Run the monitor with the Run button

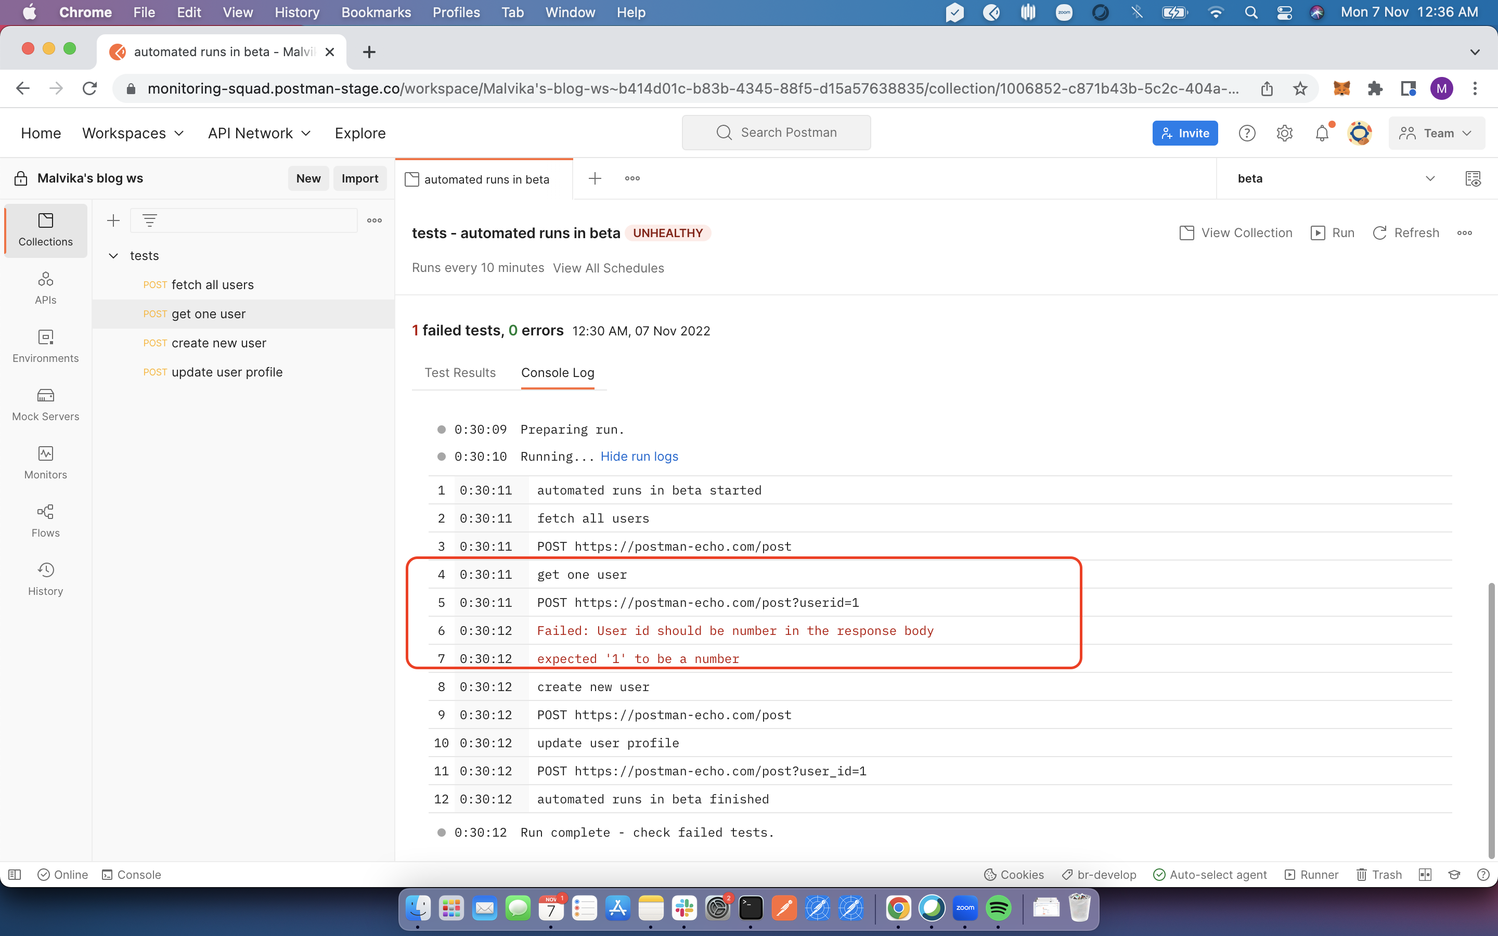pyautogui.click(x=1333, y=233)
